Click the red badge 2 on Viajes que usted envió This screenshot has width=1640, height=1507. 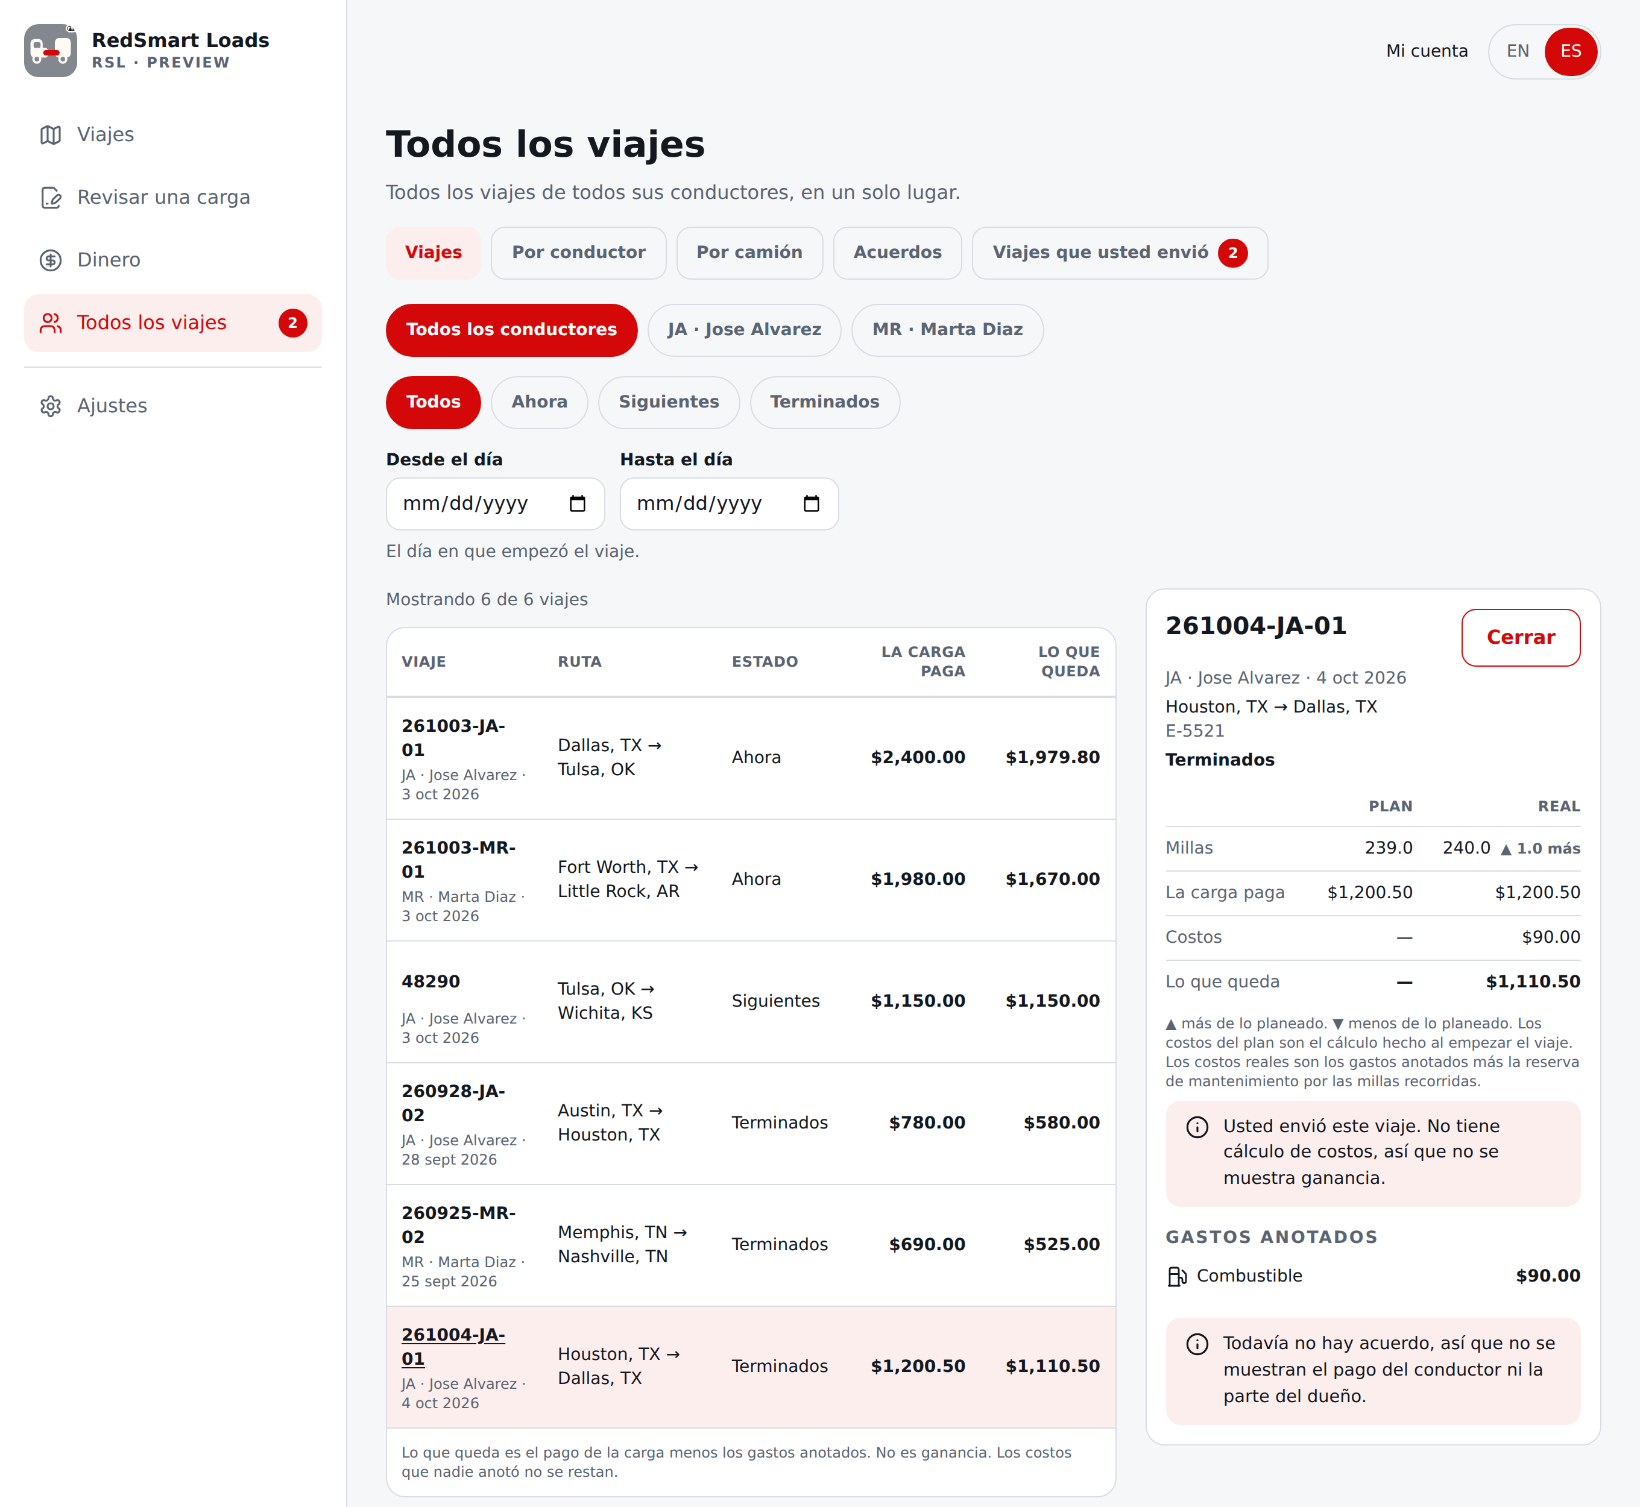[1232, 253]
